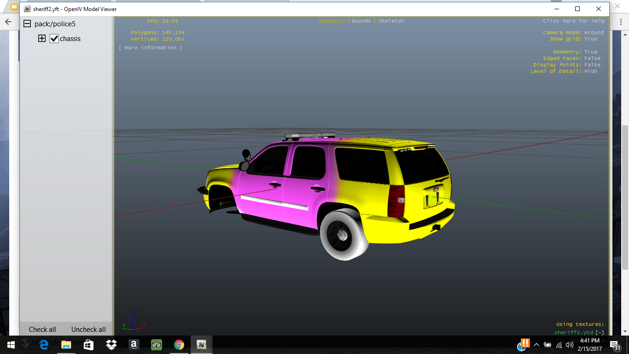Show More information about the model
Image resolution: width=629 pixels, height=354 pixels.
tap(151, 48)
